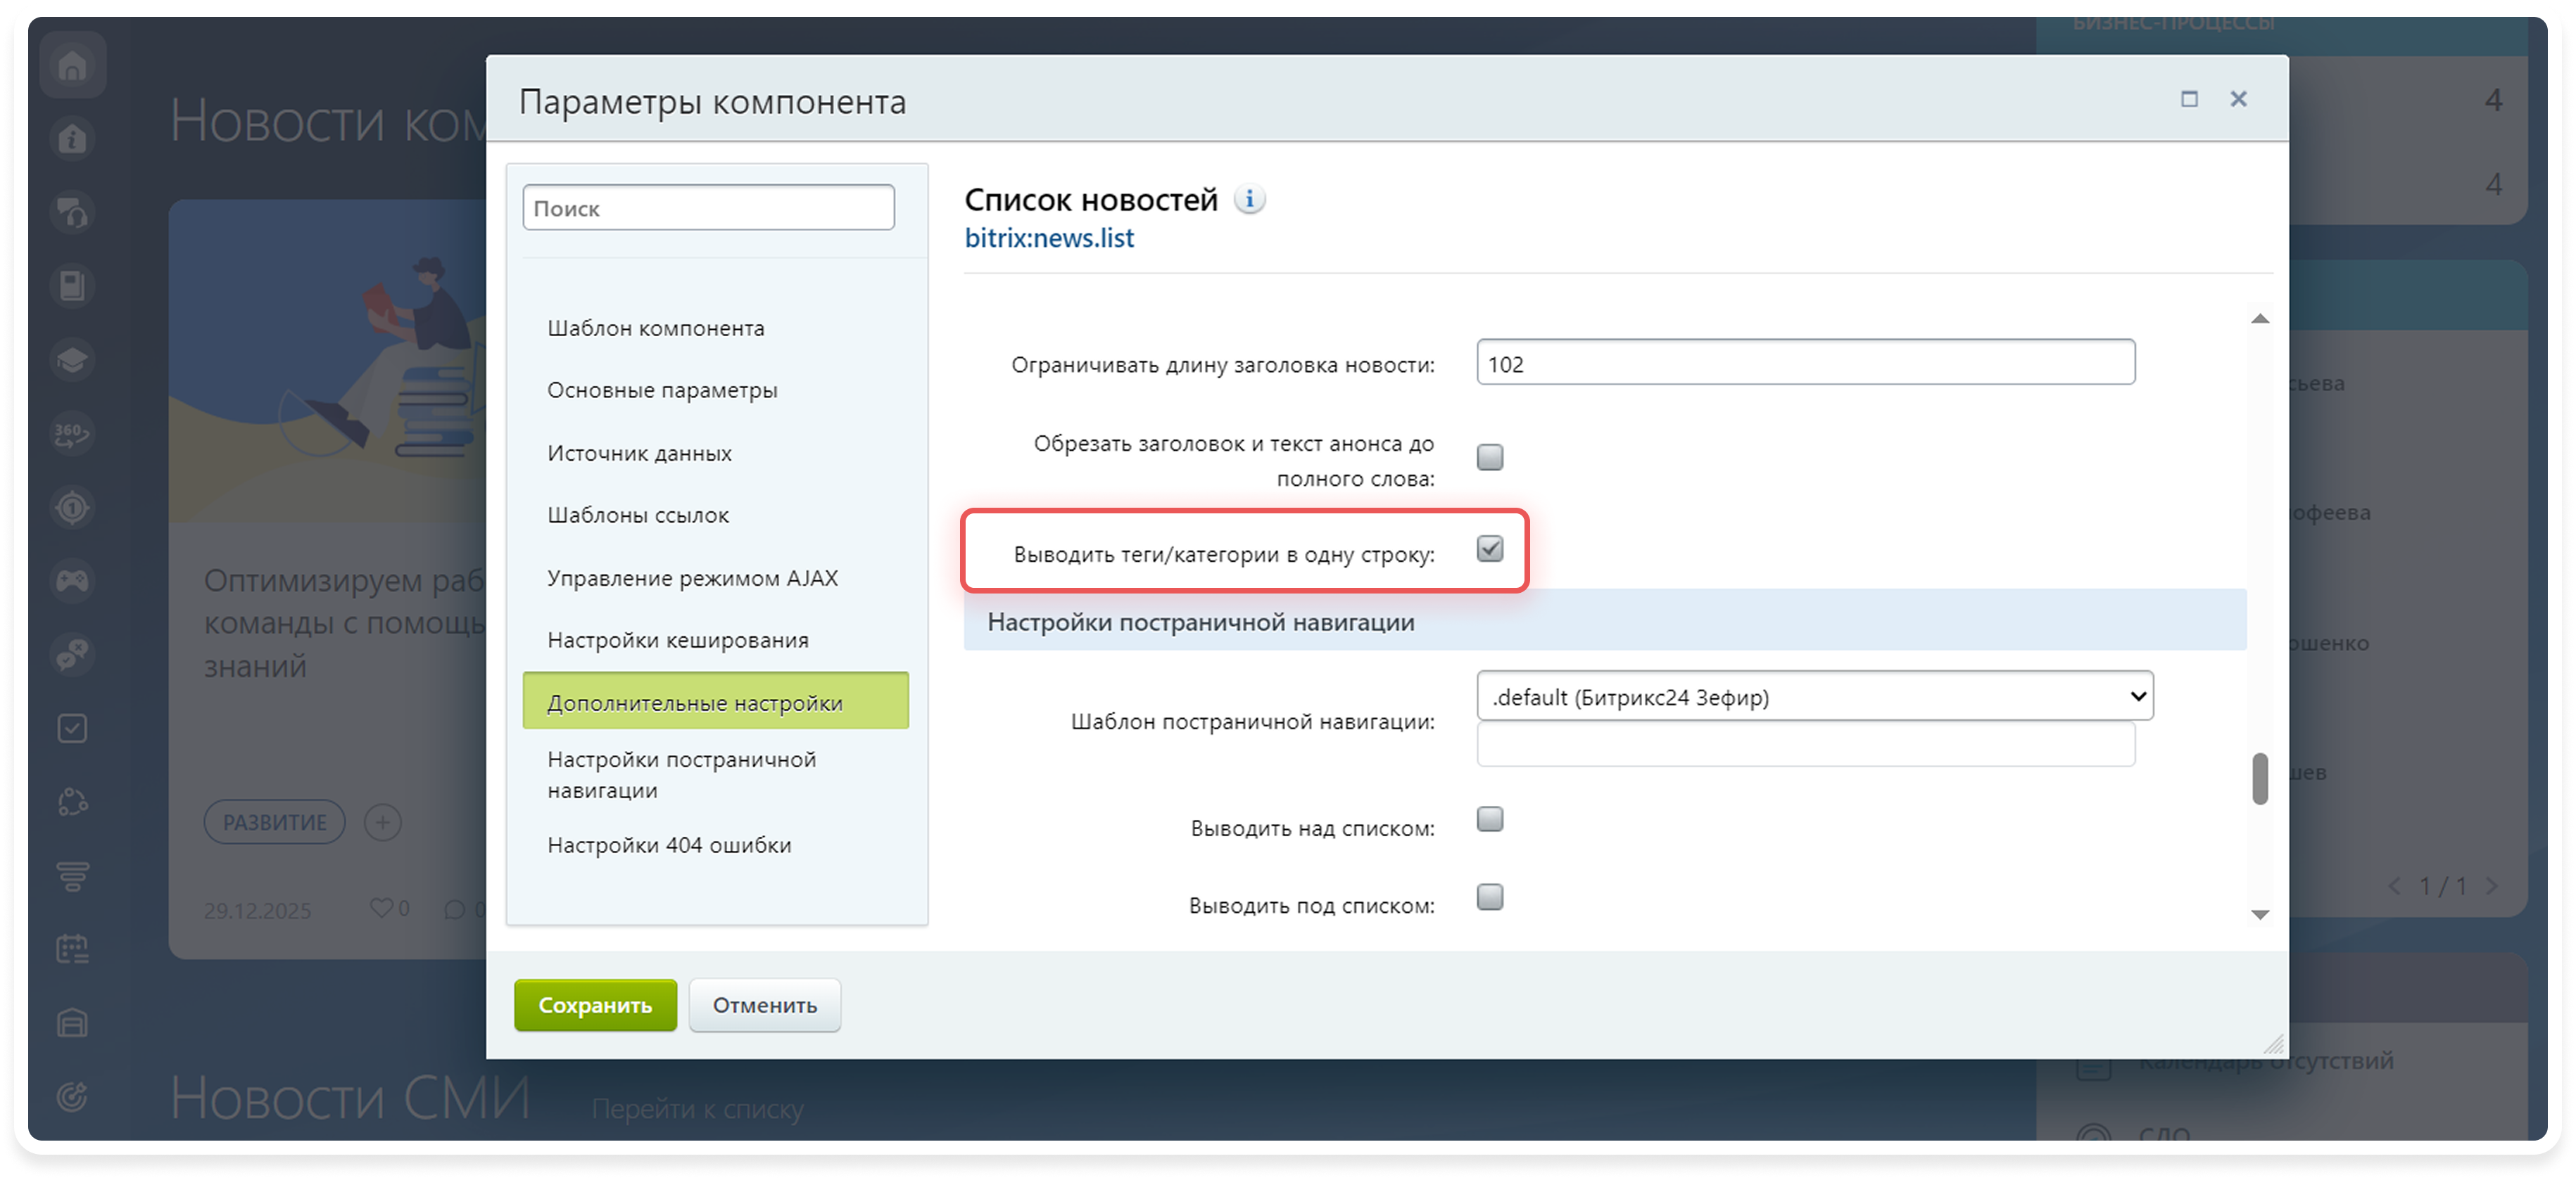Viewport: 2576px width, 1180px height.
Task: Open the pagination template dropdown
Action: click(1814, 696)
